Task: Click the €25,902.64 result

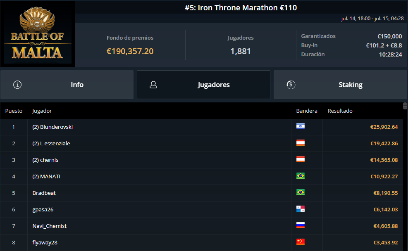Action: click(384, 127)
